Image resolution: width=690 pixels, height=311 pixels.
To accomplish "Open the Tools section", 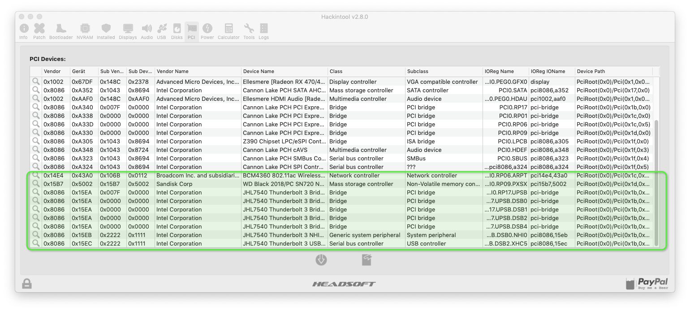I will pyautogui.click(x=249, y=31).
